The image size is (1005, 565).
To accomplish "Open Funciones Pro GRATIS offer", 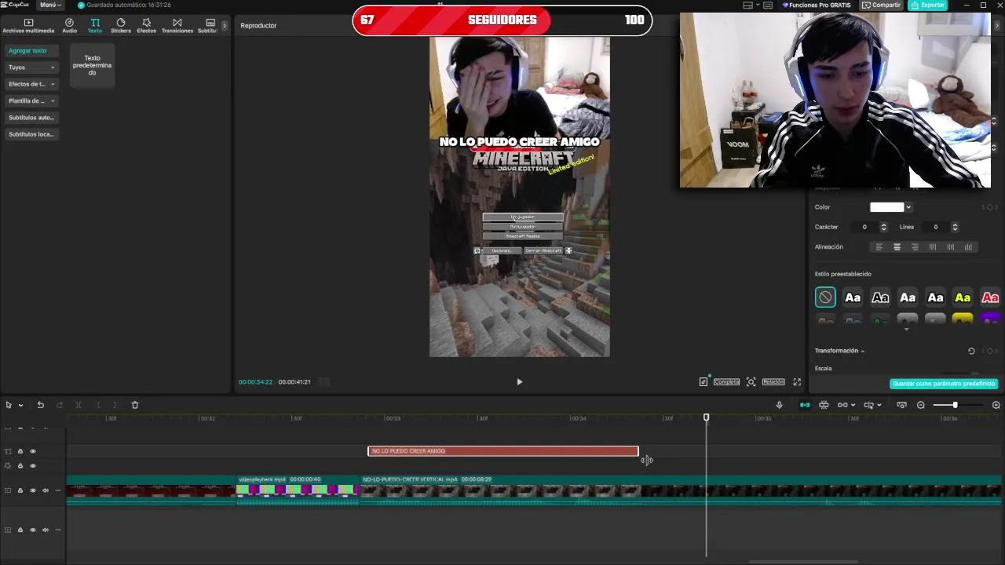I will coord(817,5).
